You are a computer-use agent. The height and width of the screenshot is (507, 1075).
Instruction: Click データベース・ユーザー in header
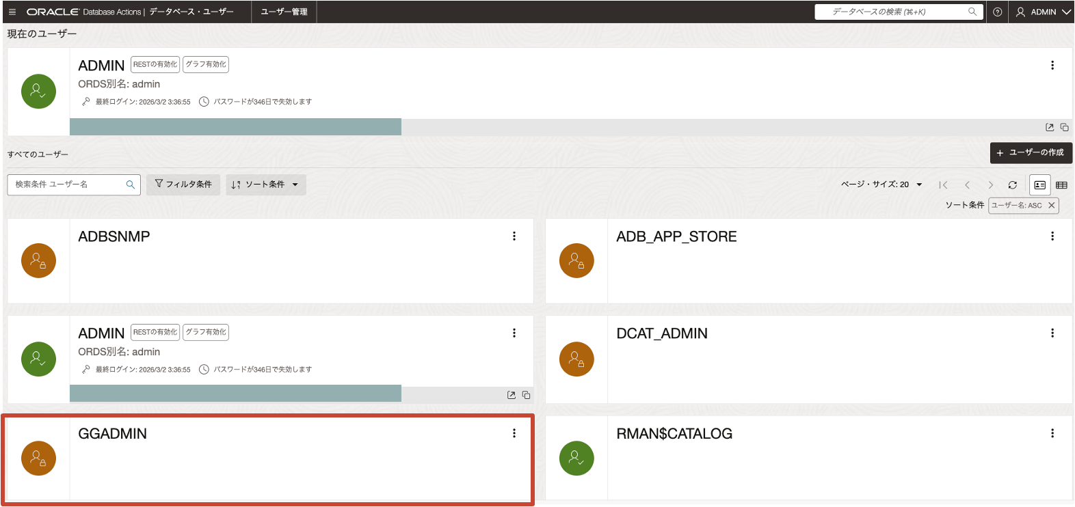[x=191, y=12]
